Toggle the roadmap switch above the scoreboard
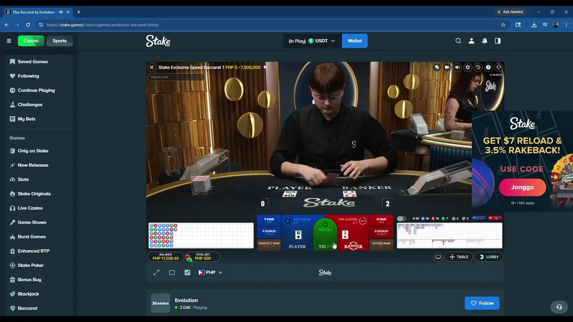Viewport: 573px width, 322px height. (401, 219)
